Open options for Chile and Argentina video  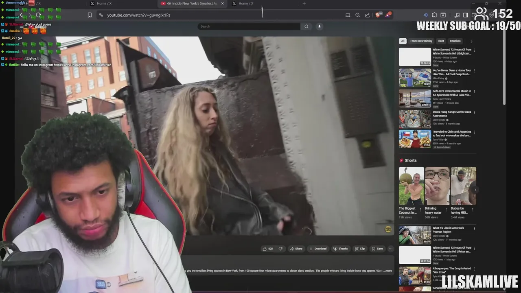pyautogui.click(x=475, y=132)
